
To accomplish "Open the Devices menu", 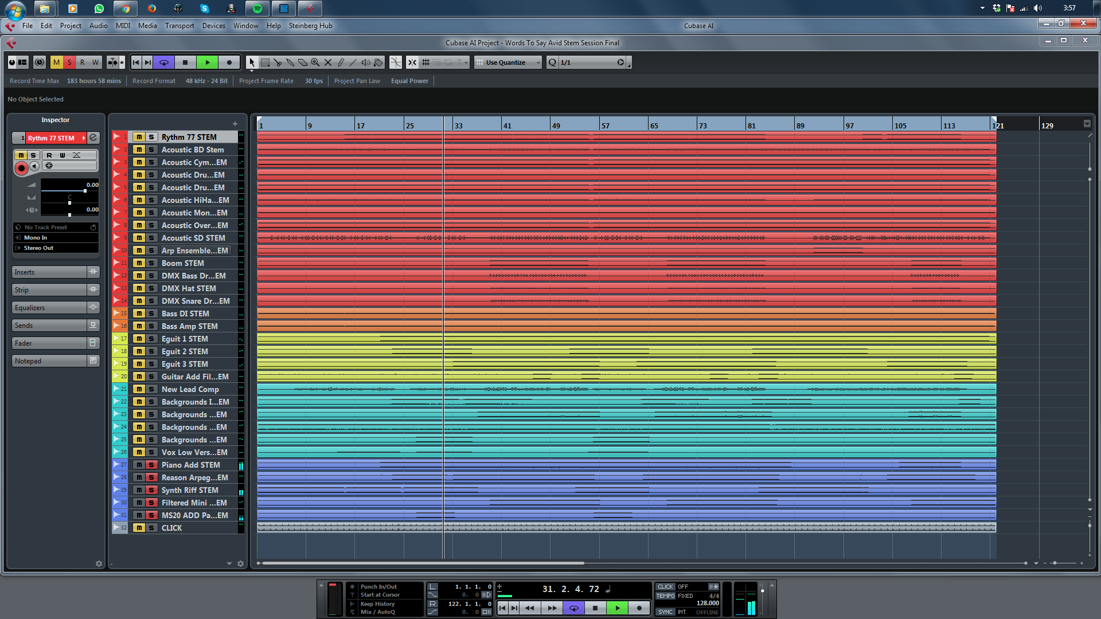I will point(213,26).
